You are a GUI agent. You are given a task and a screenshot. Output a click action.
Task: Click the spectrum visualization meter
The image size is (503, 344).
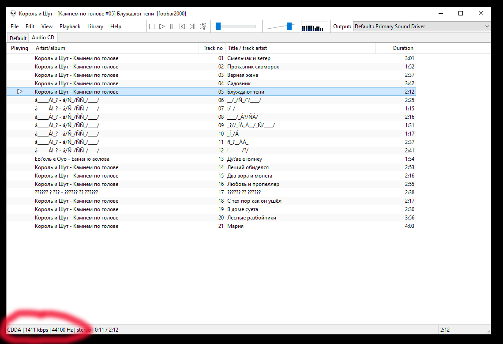314,27
